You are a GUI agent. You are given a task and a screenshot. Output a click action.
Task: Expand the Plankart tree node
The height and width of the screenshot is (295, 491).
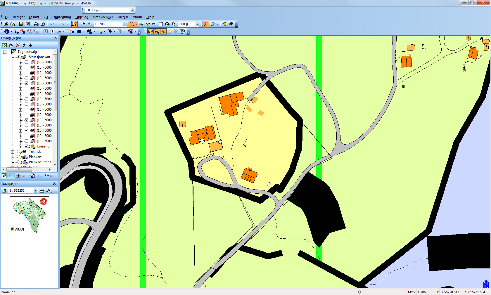[13, 157]
